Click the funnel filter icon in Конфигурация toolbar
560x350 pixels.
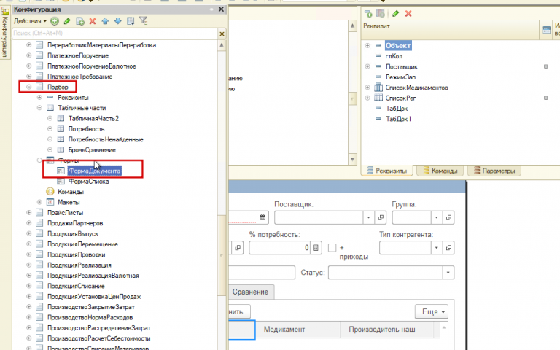click(x=143, y=21)
